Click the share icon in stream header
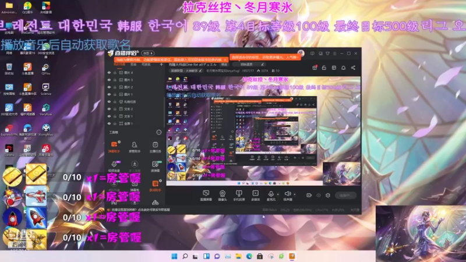Viewport: 466px width, 262px height. (353, 68)
